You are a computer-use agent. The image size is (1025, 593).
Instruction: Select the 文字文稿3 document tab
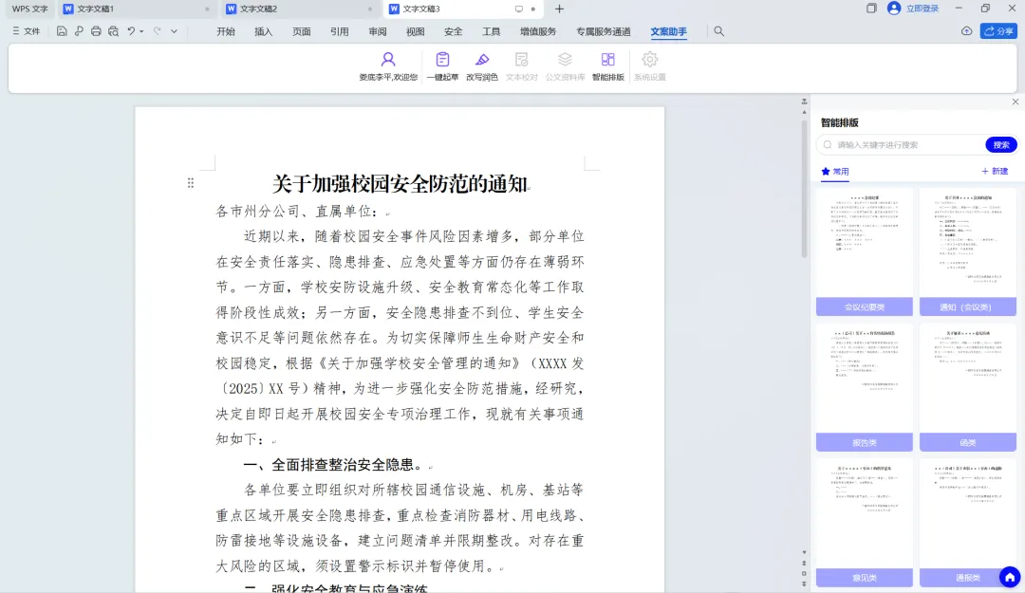point(464,9)
